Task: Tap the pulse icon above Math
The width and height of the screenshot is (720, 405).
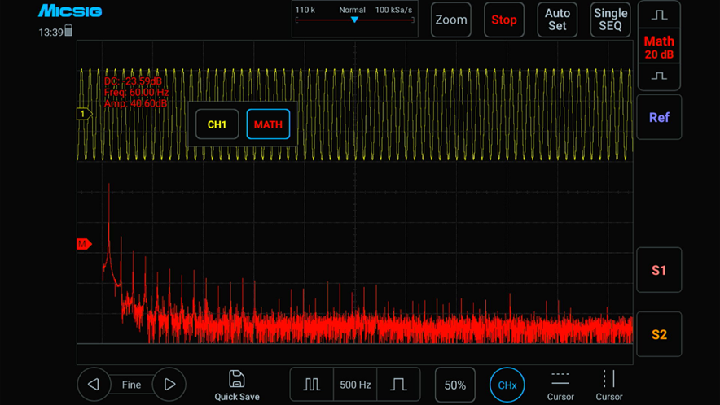Action: click(659, 15)
